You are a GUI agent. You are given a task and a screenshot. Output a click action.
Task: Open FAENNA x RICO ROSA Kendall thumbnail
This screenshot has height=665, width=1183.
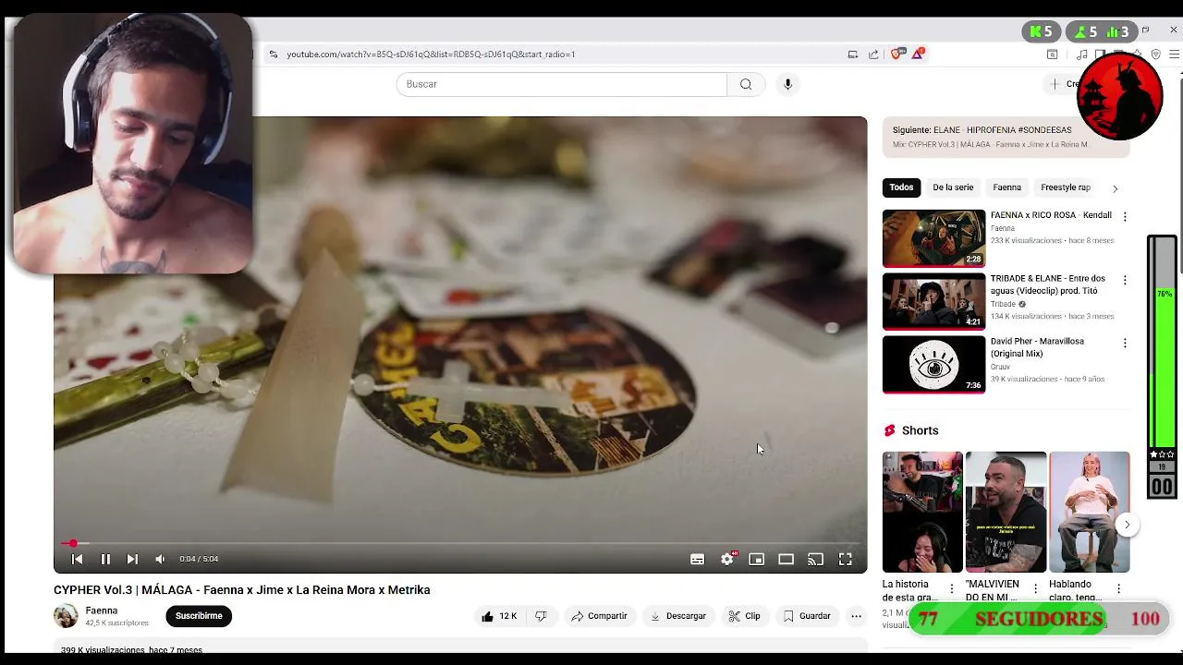933,238
